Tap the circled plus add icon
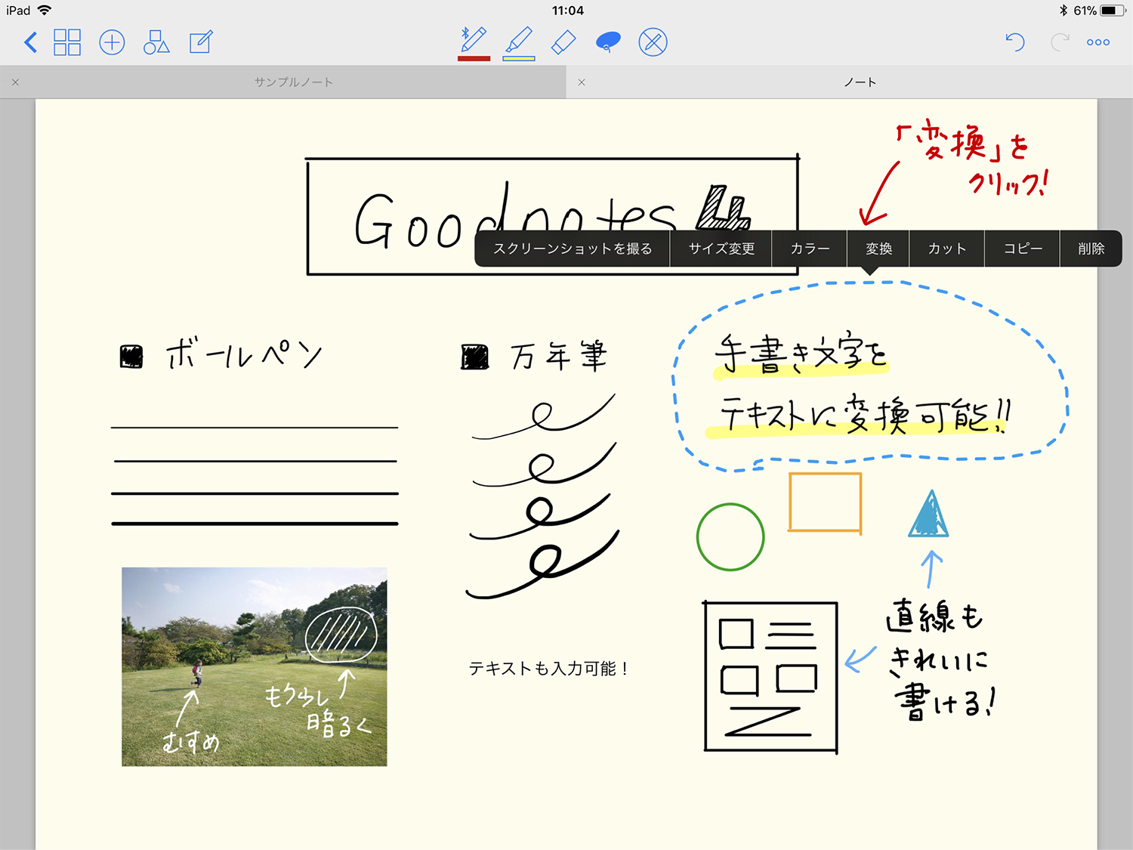Viewport: 1133px width, 850px height. pyautogui.click(x=112, y=42)
